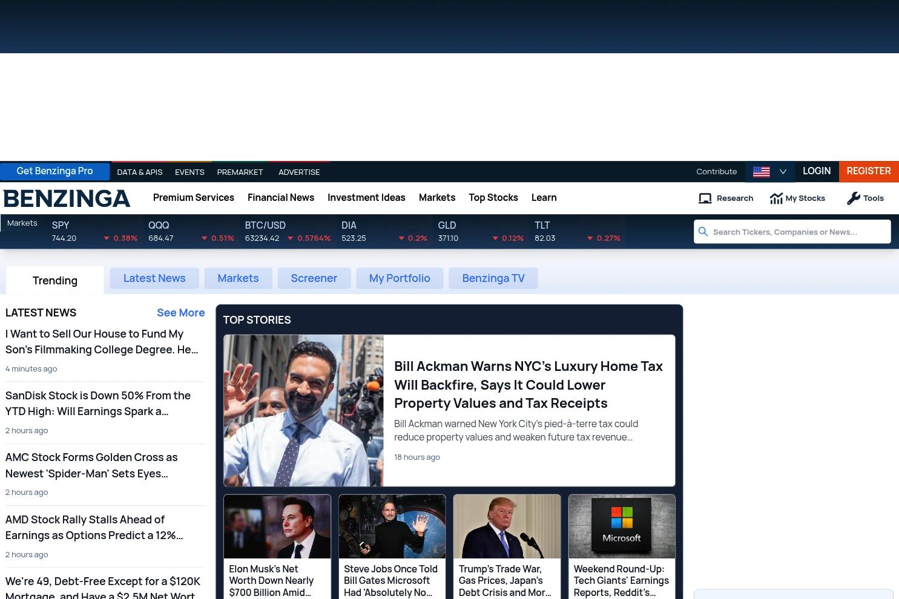Click the Contribute link
This screenshot has width=899, height=599.
pyautogui.click(x=717, y=172)
